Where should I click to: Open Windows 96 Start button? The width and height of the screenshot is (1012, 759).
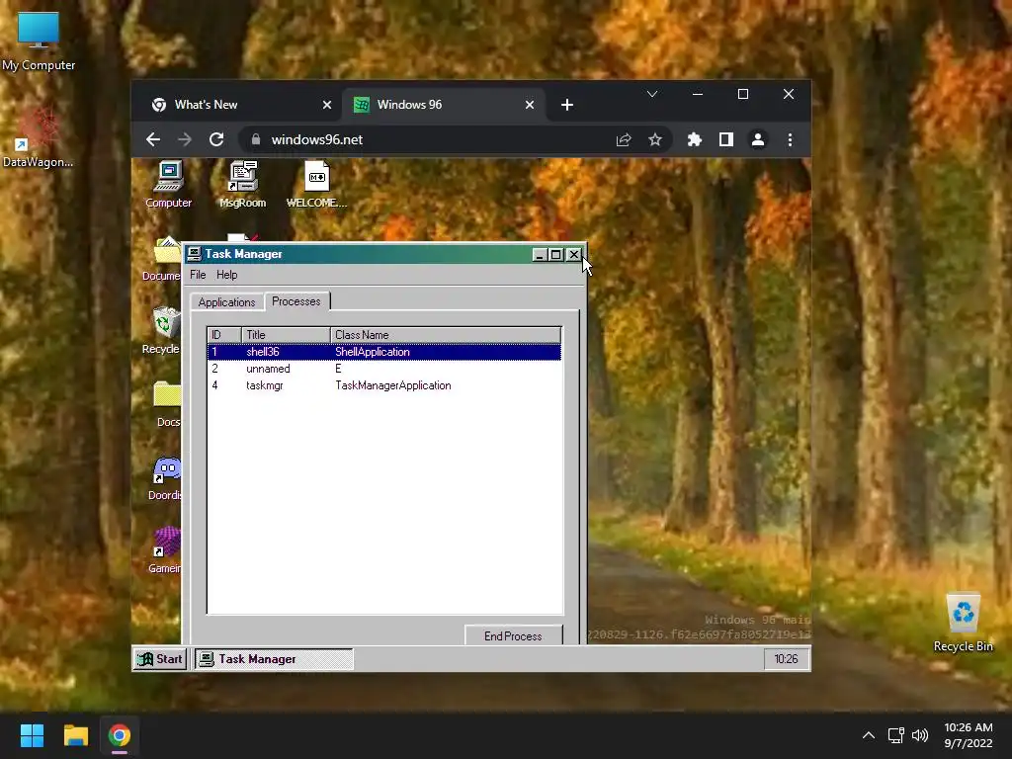coord(161,659)
